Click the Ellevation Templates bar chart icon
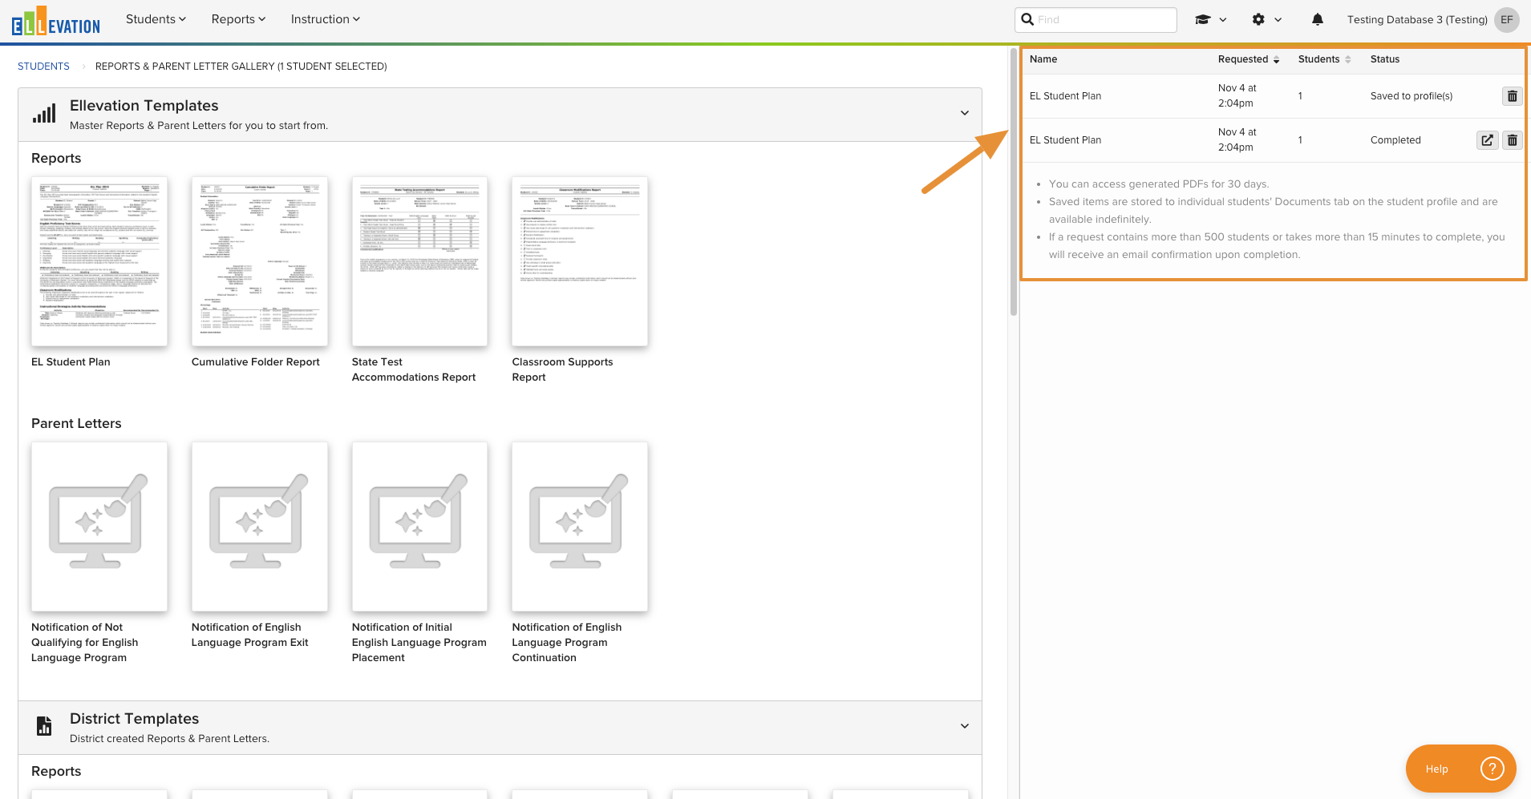This screenshot has height=799, width=1531. click(44, 113)
